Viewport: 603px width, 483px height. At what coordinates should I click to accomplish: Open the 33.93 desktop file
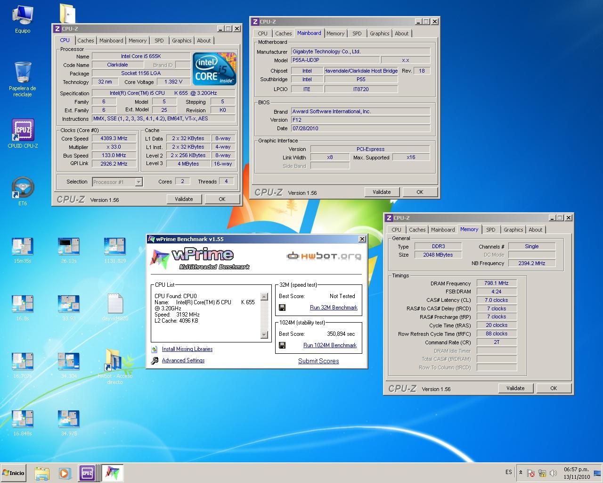tap(69, 308)
